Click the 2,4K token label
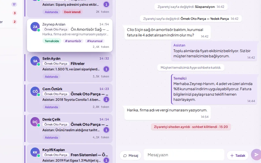 click(101, 47)
